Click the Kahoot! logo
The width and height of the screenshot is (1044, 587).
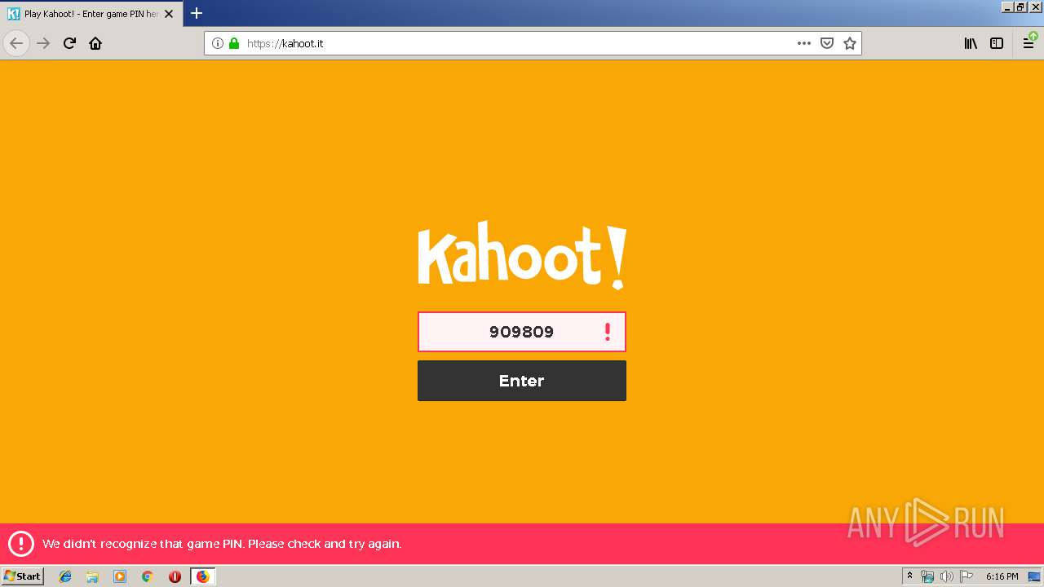[522, 255]
